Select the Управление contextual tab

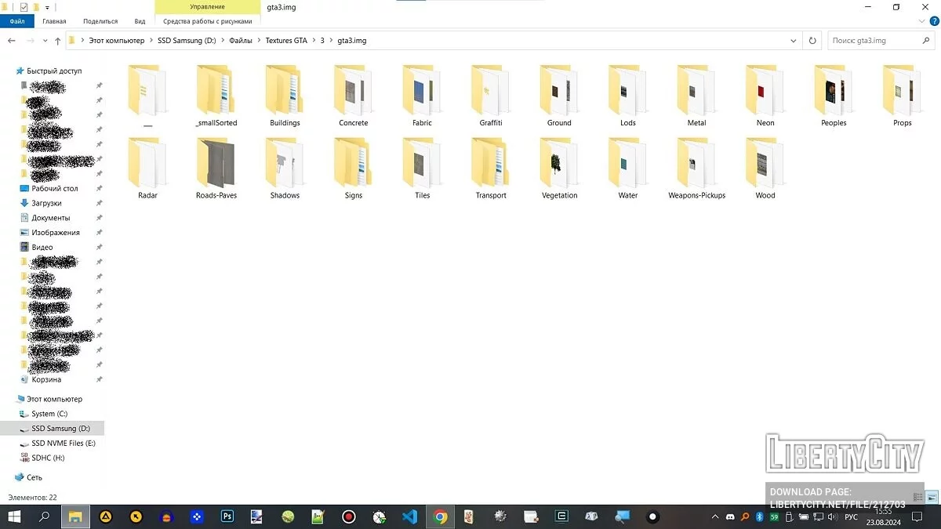208,7
